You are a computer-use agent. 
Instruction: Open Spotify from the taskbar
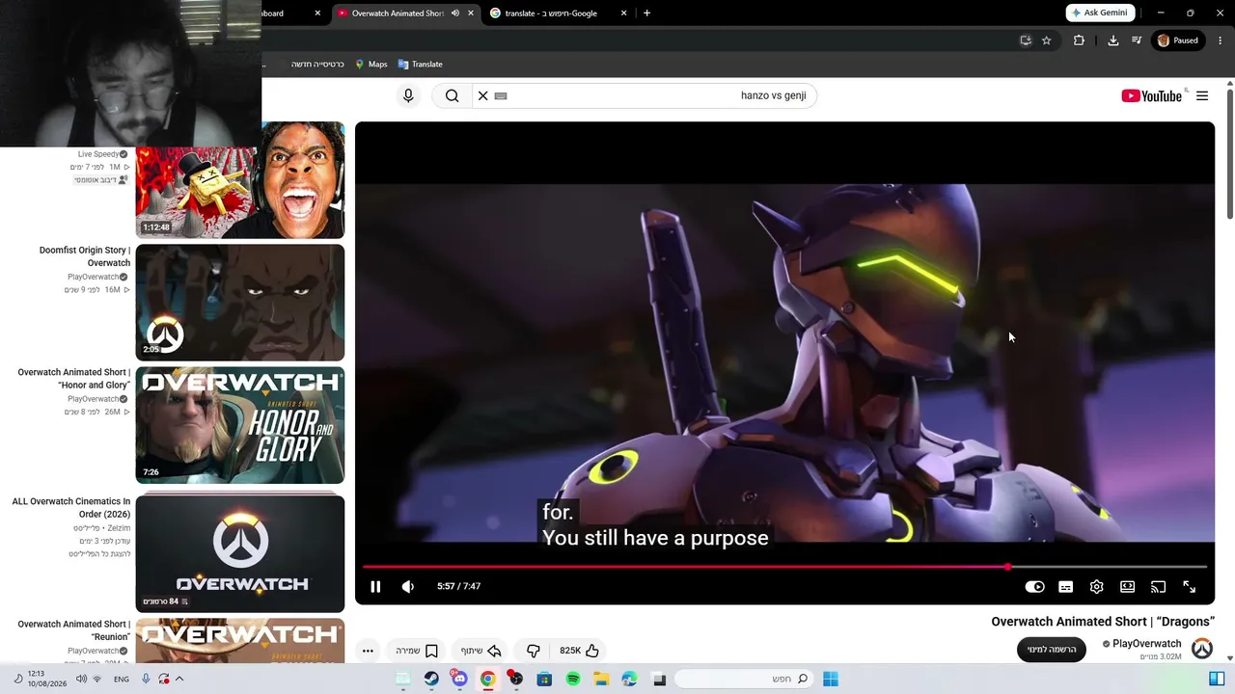tap(573, 679)
